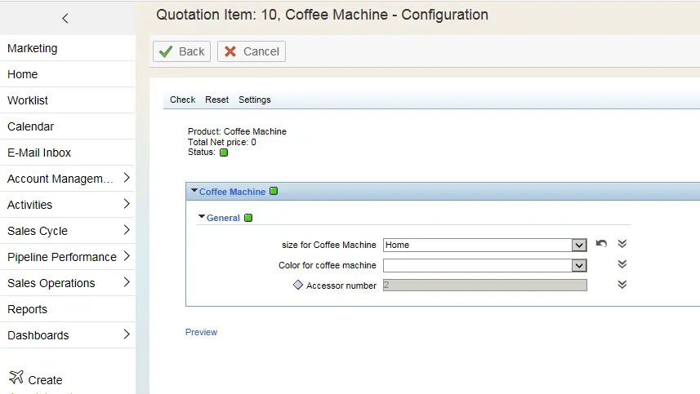This screenshot has height=394, width=700.
Task: Click the Check menu item
Action: coord(182,100)
